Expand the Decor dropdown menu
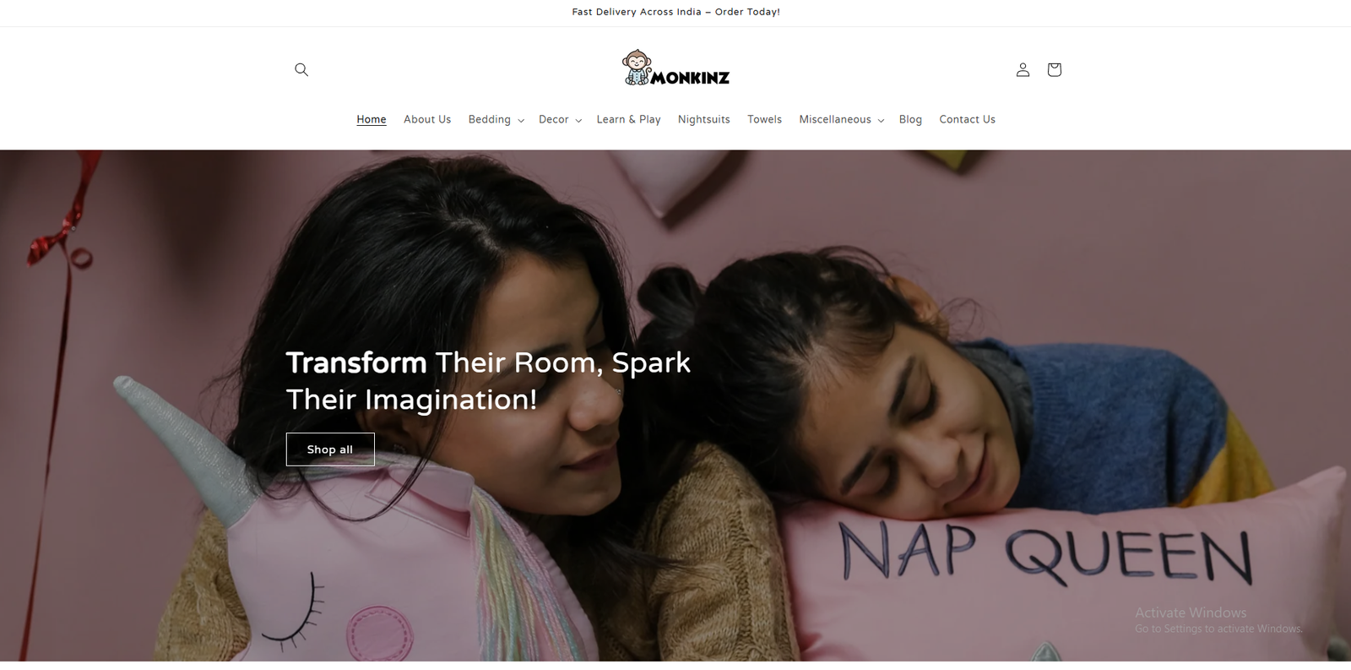This screenshot has width=1351, height=670. coord(560,119)
